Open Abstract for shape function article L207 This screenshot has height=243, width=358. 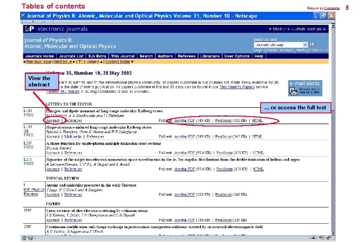[x=53, y=153]
